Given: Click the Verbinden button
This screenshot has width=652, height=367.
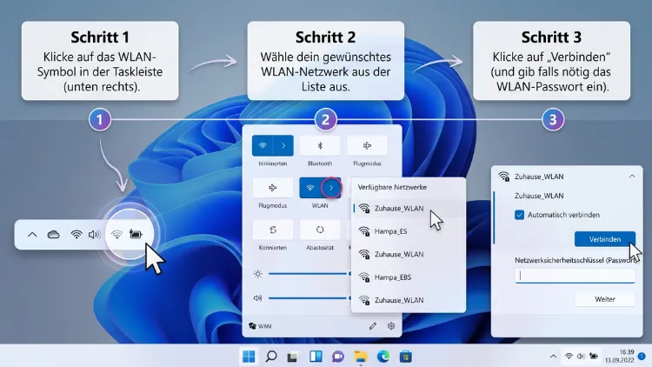Looking at the screenshot, I should (605, 239).
